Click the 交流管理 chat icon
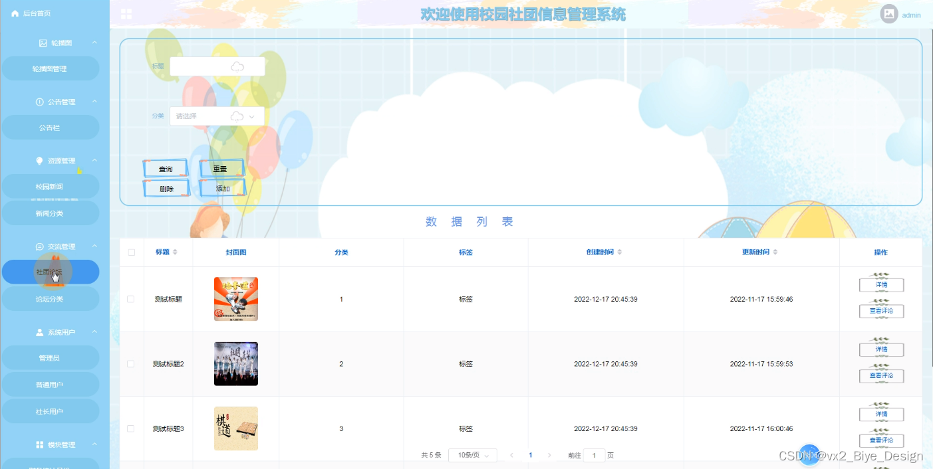The height and width of the screenshot is (469, 933). pyautogui.click(x=39, y=246)
